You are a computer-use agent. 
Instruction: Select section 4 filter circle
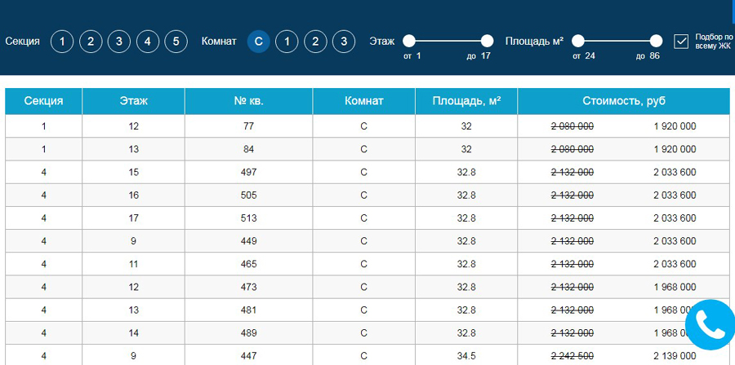pyautogui.click(x=148, y=42)
